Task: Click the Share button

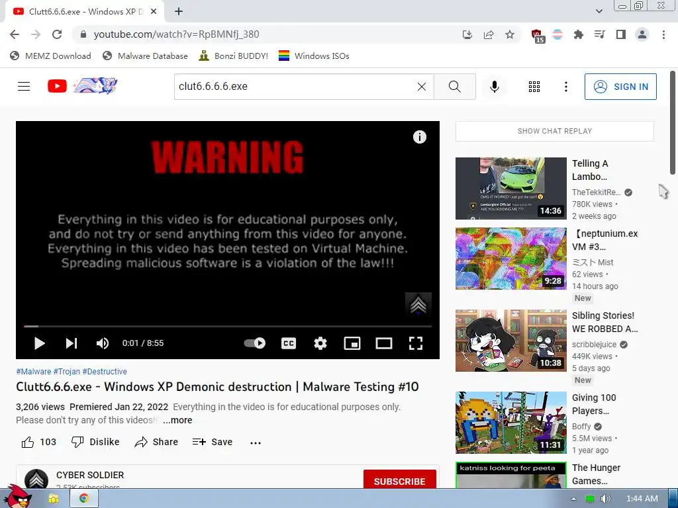Action: [x=156, y=443]
